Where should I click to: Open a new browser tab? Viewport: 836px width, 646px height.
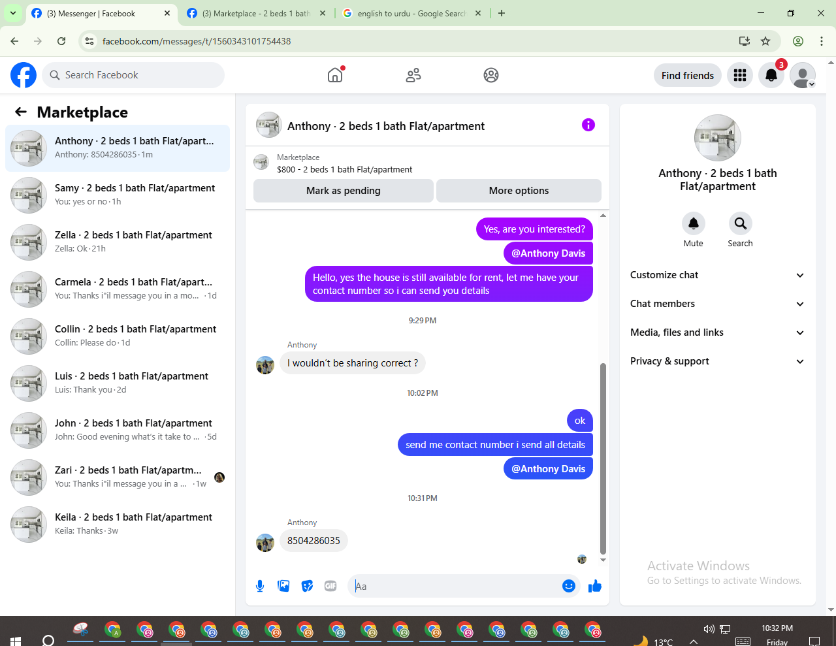point(502,13)
